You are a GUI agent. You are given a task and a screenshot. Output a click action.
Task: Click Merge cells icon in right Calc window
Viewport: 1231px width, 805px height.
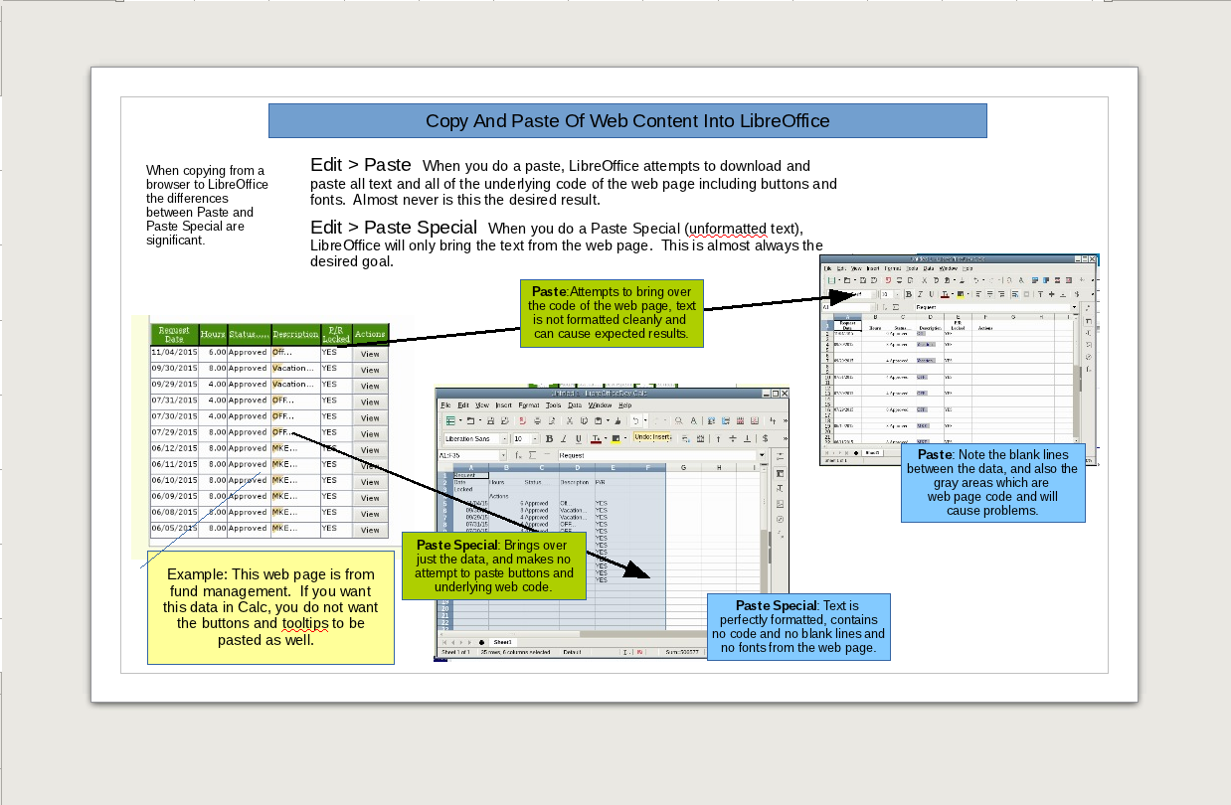pyautogui.click(x=1026, y=294)
